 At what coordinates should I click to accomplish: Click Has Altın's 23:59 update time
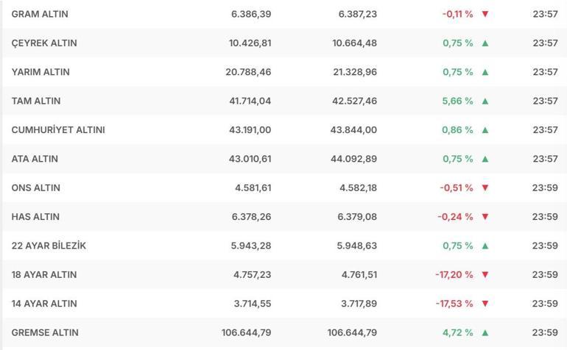click(545, 217)
